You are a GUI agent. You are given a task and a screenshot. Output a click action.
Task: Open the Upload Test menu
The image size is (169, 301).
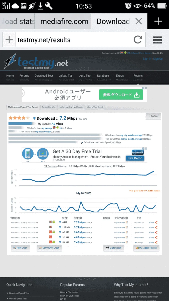(66, 76)
